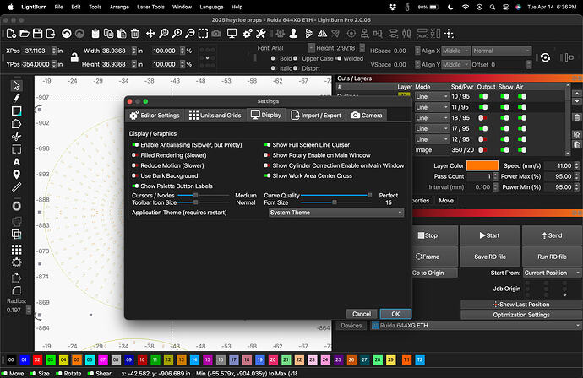Image resolution: width=583 pixels, height=378 pixels.
Task: Click the Dropbox icon in menu bar
Action: 393,7
